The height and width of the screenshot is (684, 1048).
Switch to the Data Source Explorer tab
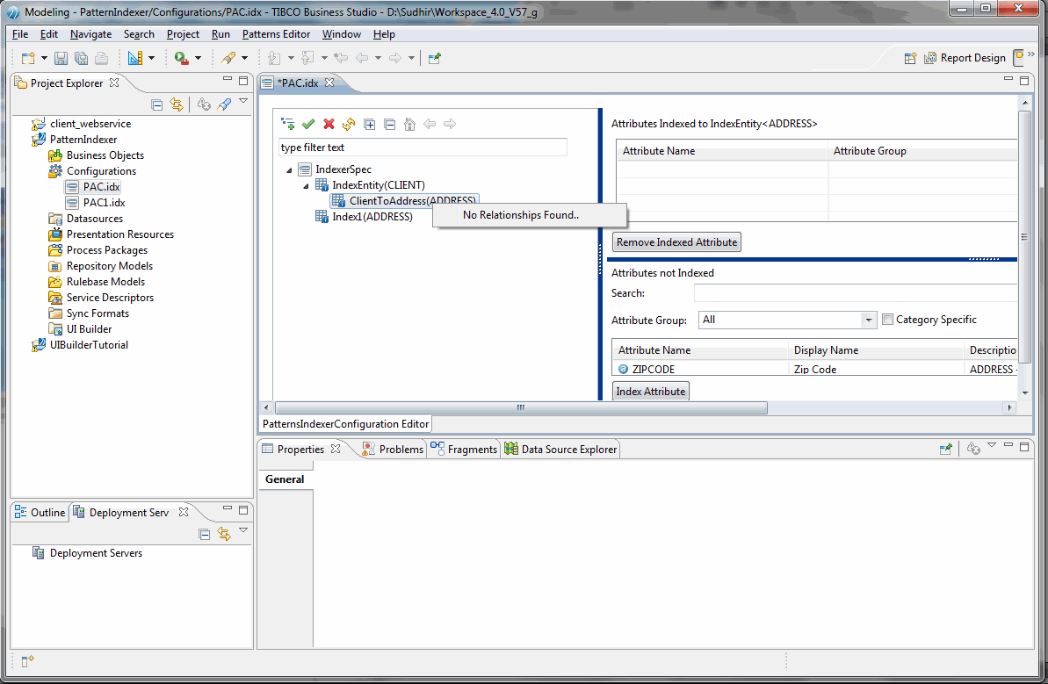pyautogui.click(x=560, y=450)
